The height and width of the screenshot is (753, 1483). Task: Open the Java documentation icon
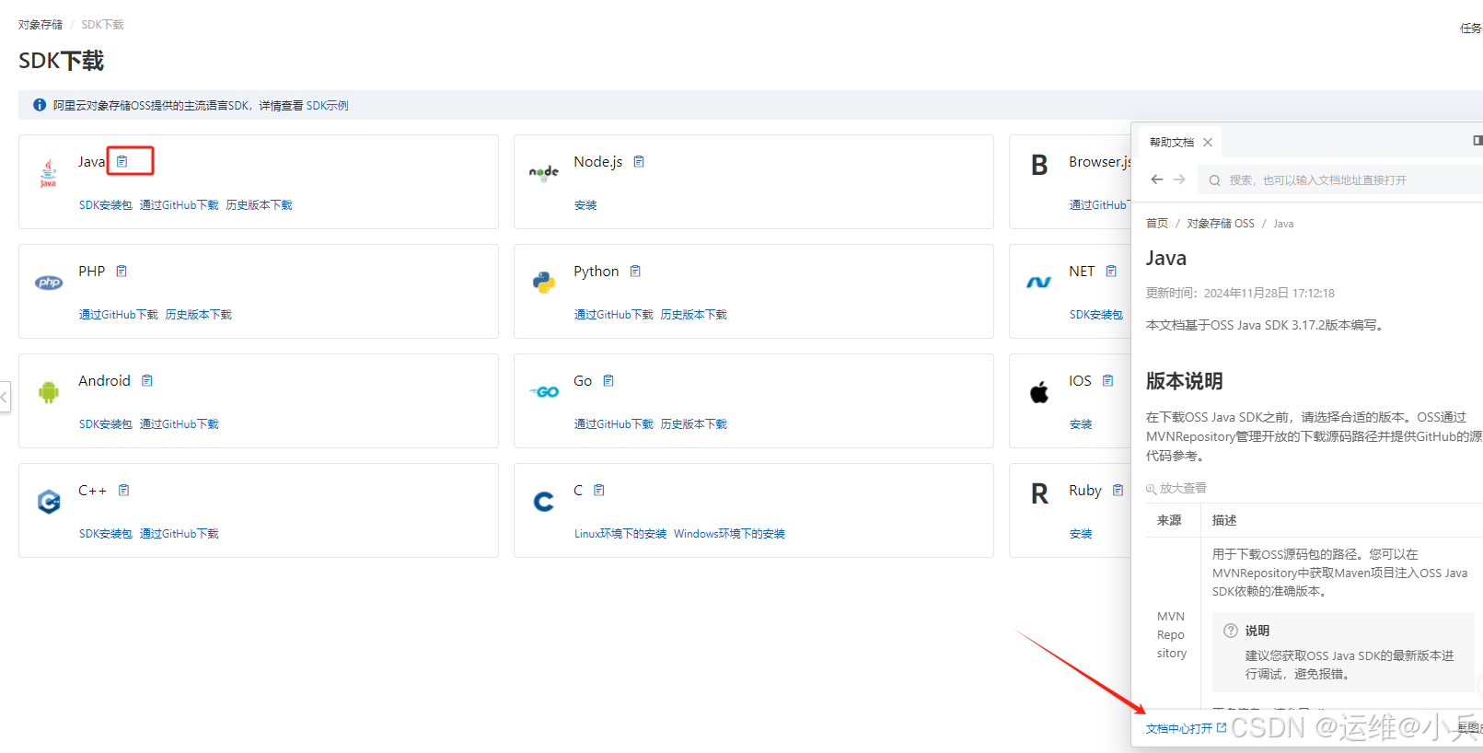coord(122,161)
